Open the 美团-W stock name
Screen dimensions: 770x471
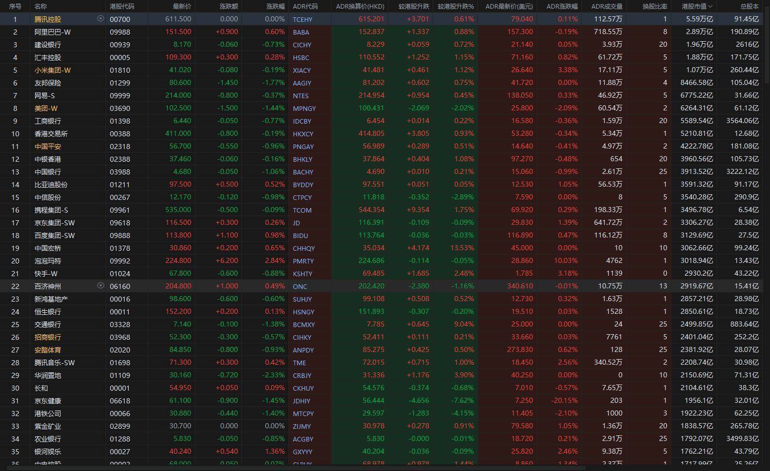point(46,108)
